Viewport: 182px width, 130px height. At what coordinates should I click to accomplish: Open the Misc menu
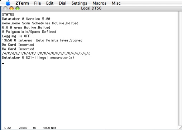point(116,3)
